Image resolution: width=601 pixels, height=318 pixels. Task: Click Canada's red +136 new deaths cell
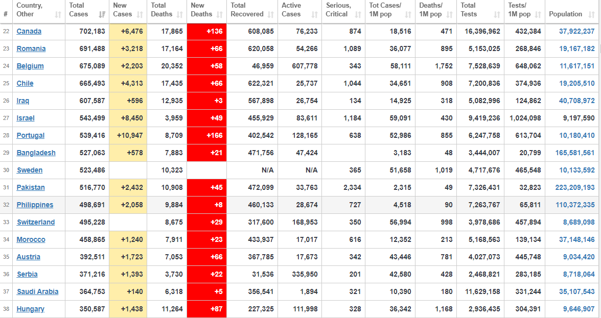pos(206,31)
